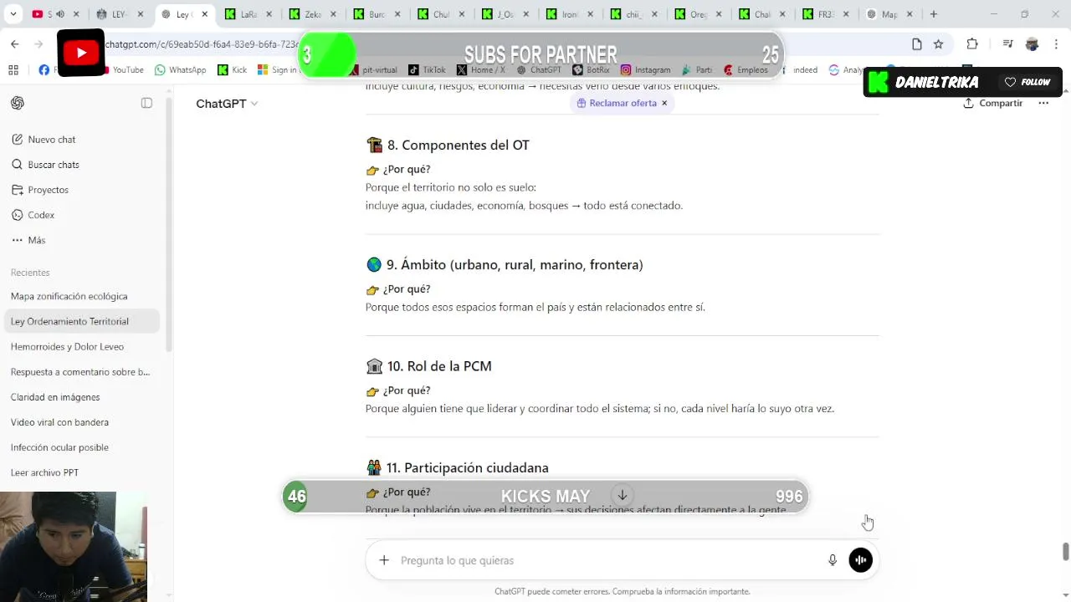The height and width of the screenshot is (602, 1071).
Task: Open the Empleos bookmark
Action: [746, 70]
